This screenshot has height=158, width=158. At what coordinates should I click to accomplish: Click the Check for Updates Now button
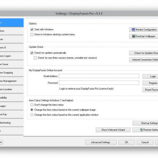coord(144,53)
